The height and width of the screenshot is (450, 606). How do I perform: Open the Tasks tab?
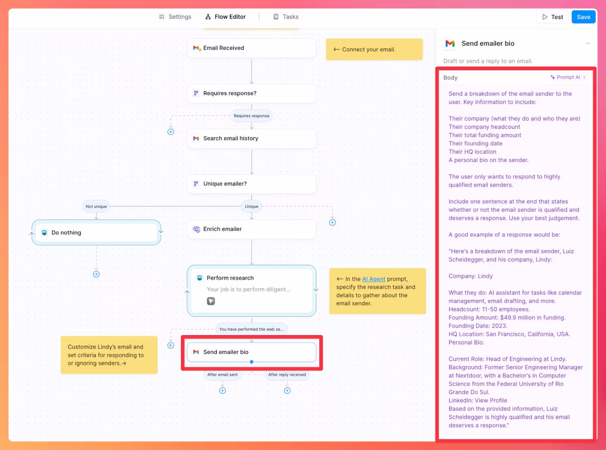pos(286,17)
